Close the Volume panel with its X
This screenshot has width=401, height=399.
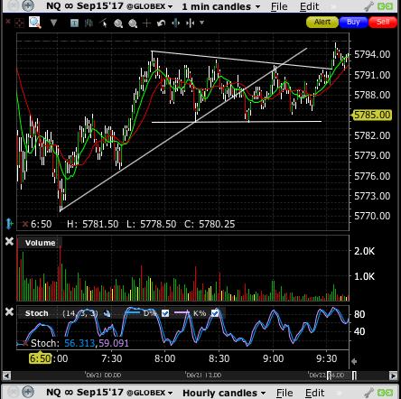click(x=9, y=241)
